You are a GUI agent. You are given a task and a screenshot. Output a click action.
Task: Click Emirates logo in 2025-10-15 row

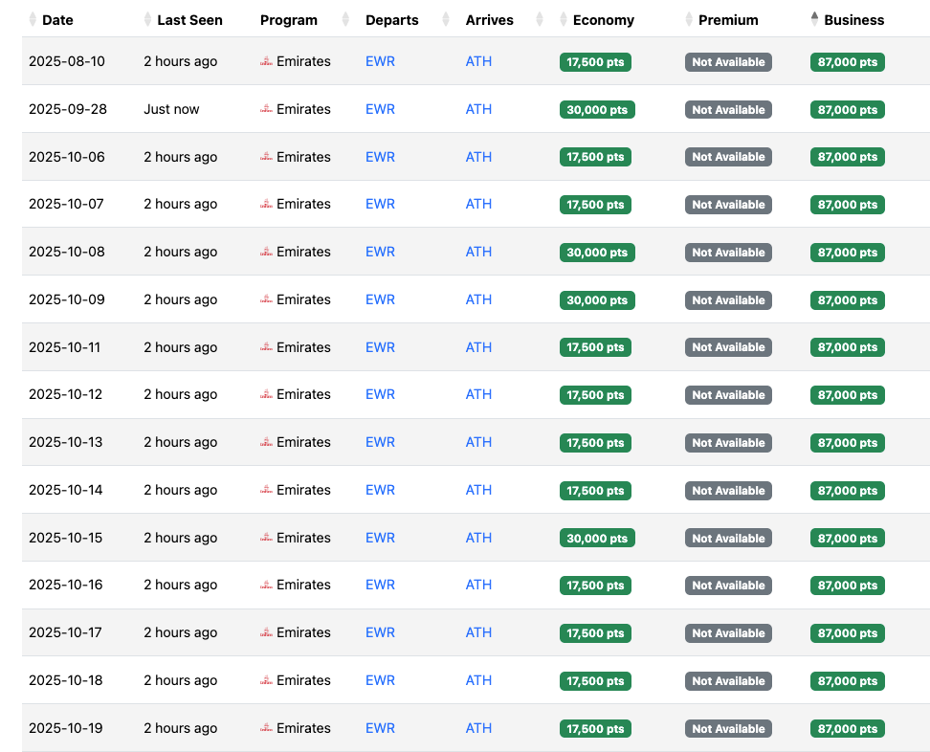tap(266, 538)
